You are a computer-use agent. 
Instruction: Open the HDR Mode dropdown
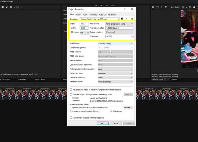coord(88,33)
